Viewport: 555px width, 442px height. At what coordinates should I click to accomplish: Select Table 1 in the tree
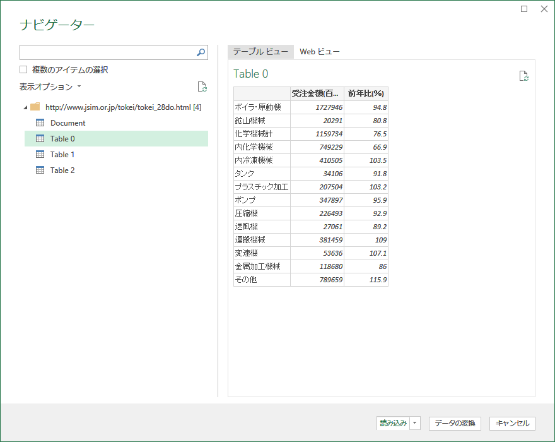coord(62,155)
